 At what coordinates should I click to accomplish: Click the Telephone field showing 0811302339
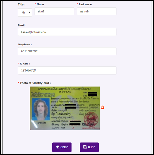point(67,51)
